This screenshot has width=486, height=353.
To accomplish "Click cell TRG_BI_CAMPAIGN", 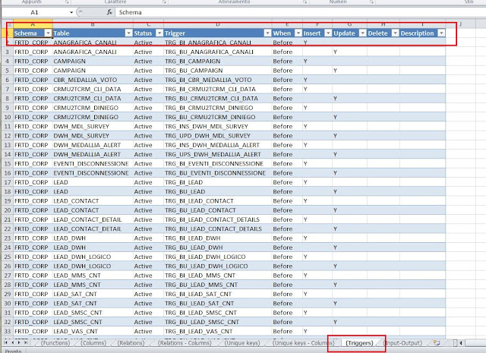I will 218,61.
